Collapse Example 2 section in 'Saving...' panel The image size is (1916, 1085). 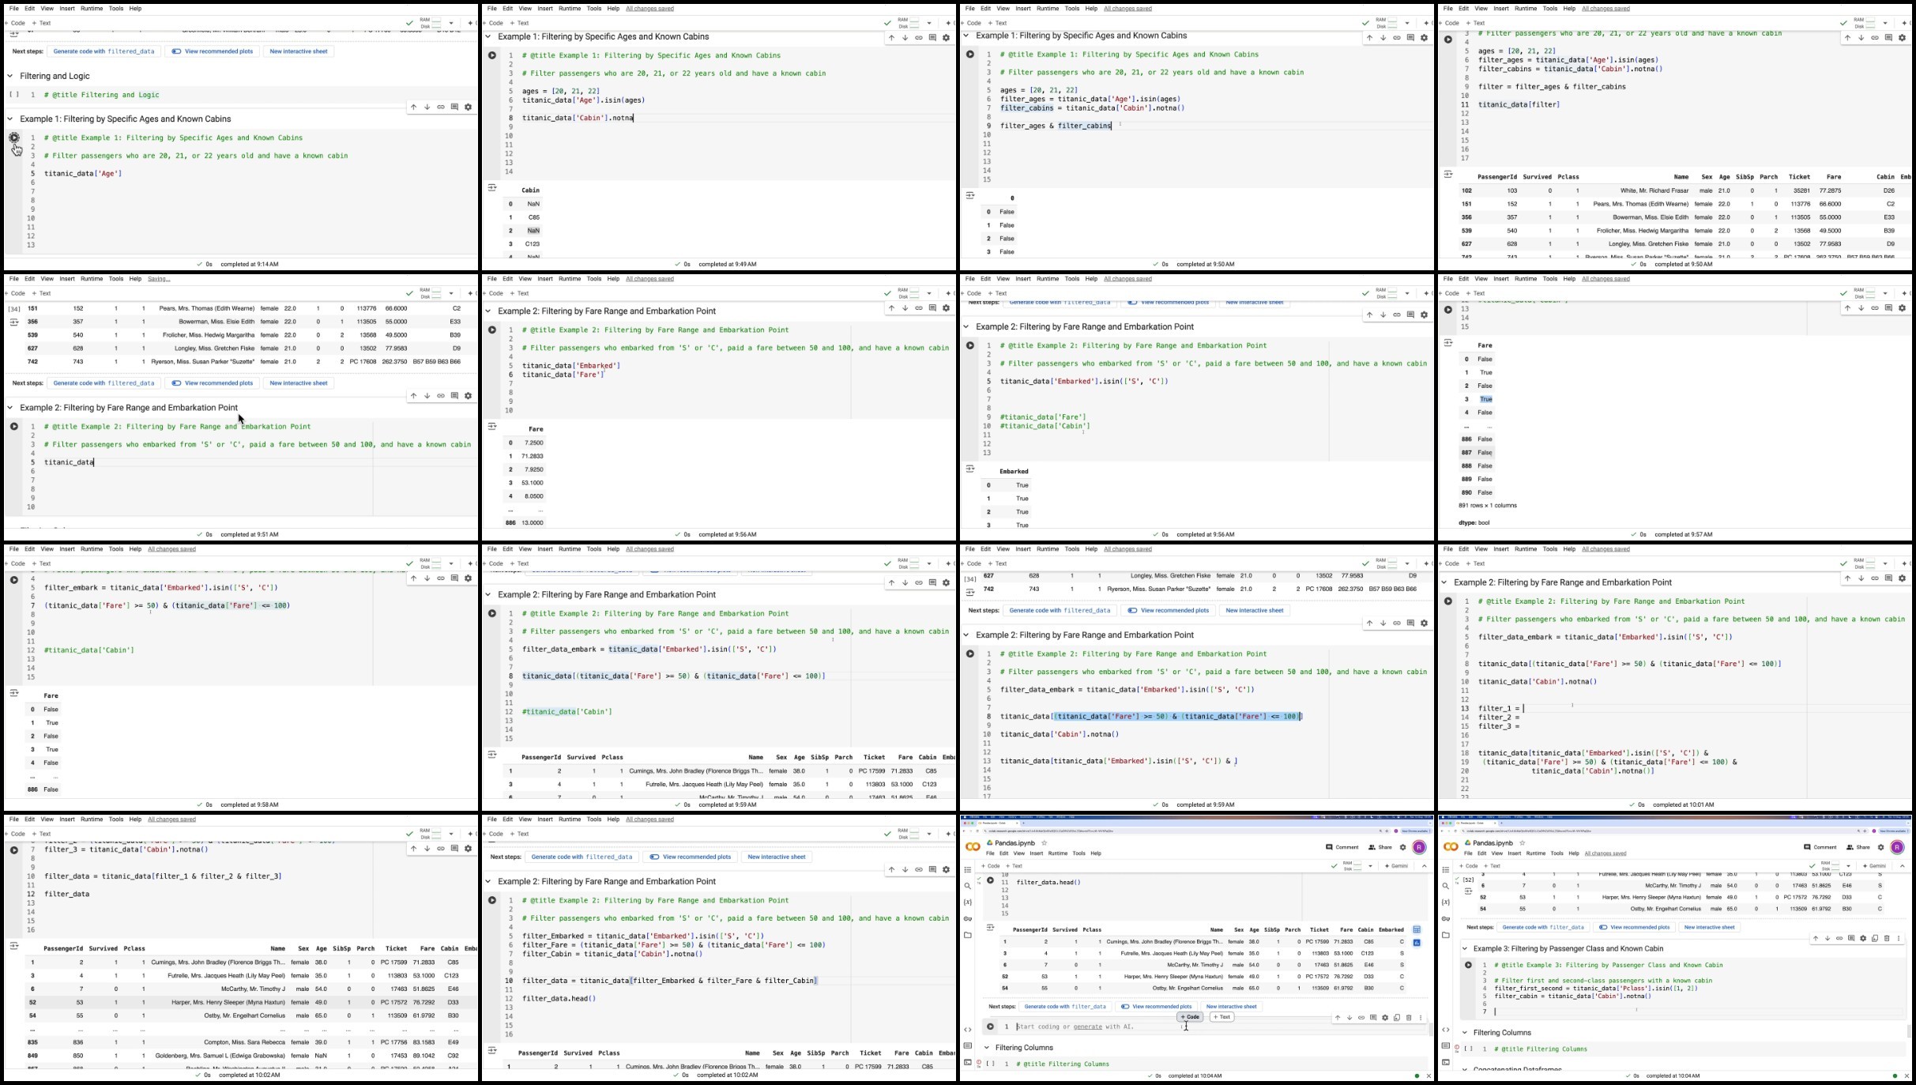tap(10, 408)
